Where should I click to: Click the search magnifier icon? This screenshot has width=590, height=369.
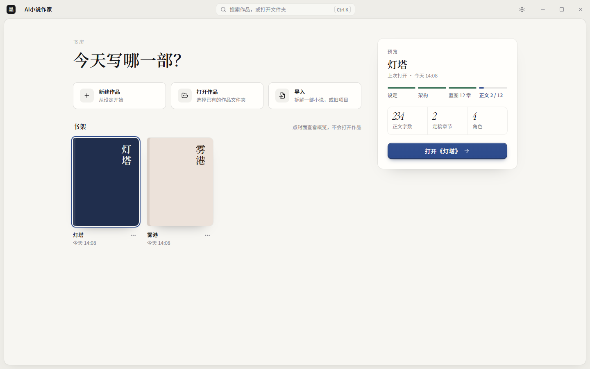pyautogui.click(x=223, y=9)
